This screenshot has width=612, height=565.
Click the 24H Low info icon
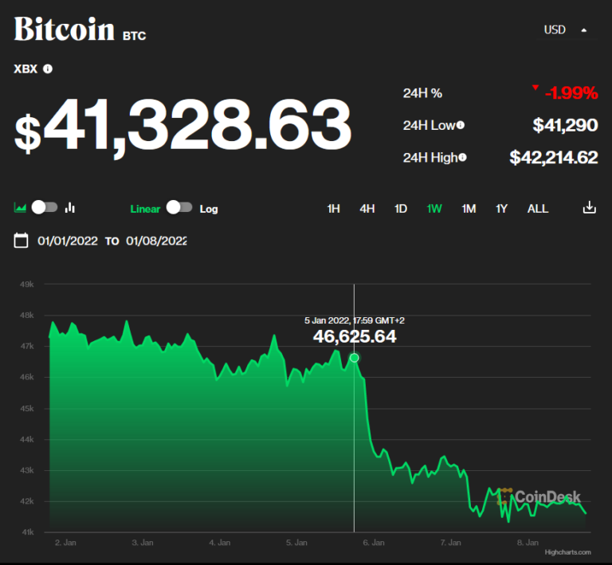click(x=460, y=125)
